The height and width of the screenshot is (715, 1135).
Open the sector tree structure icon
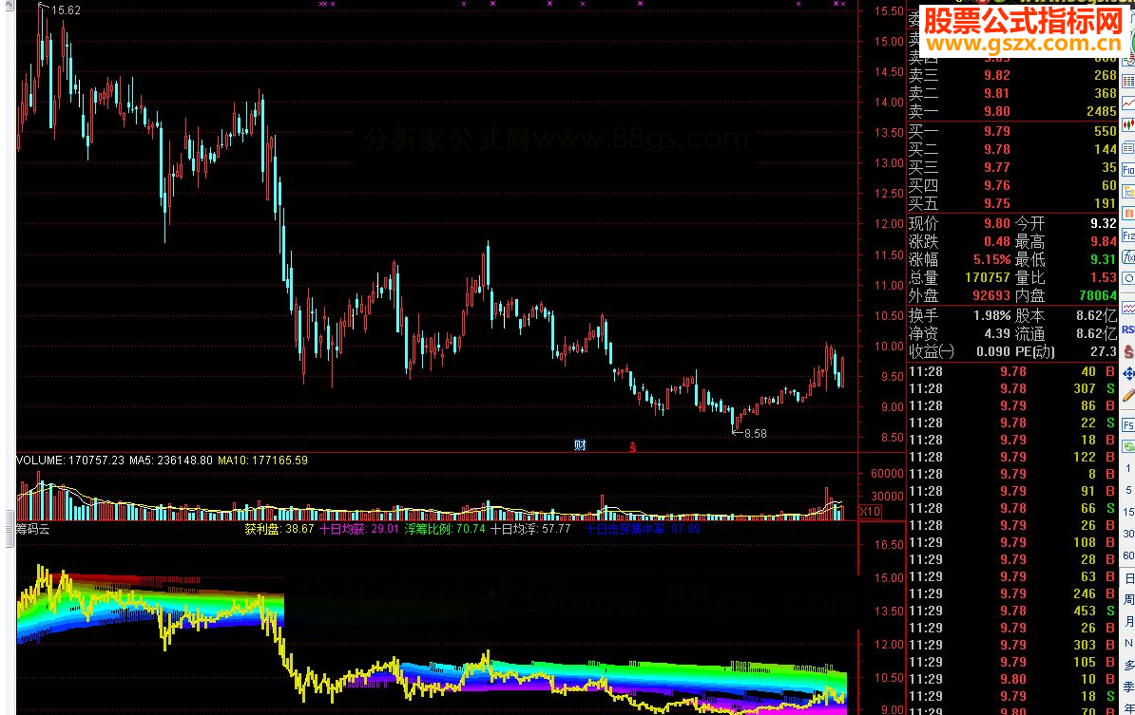click(x=1128, y=192)
